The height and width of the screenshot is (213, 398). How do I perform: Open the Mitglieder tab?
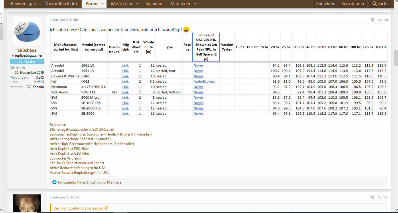coord(181,4)
